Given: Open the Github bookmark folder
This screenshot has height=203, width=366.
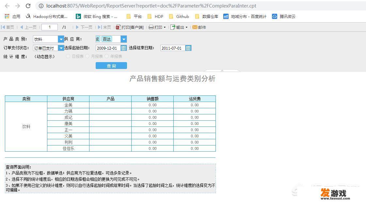Looking at the screenshot, I should tap(179, 16).
